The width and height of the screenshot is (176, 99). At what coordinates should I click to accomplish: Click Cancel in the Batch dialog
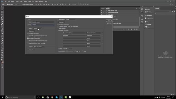(109, 24)
